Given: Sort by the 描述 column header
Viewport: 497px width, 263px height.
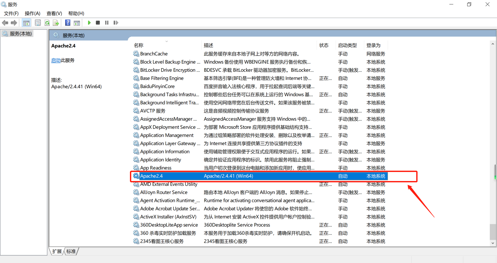Looking at the screenshot, I should 259,45.
